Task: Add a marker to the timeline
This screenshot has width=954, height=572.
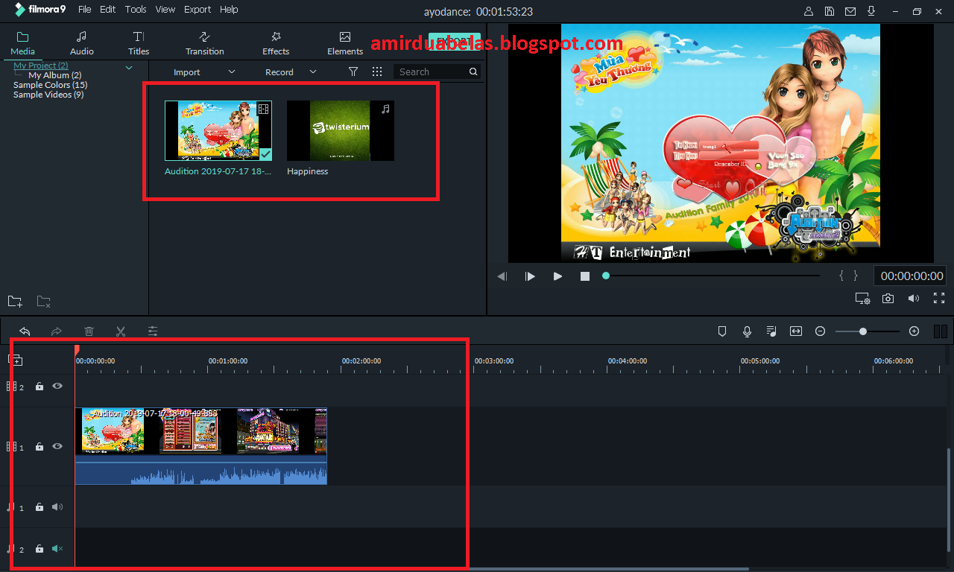Action: click(722, 331)
